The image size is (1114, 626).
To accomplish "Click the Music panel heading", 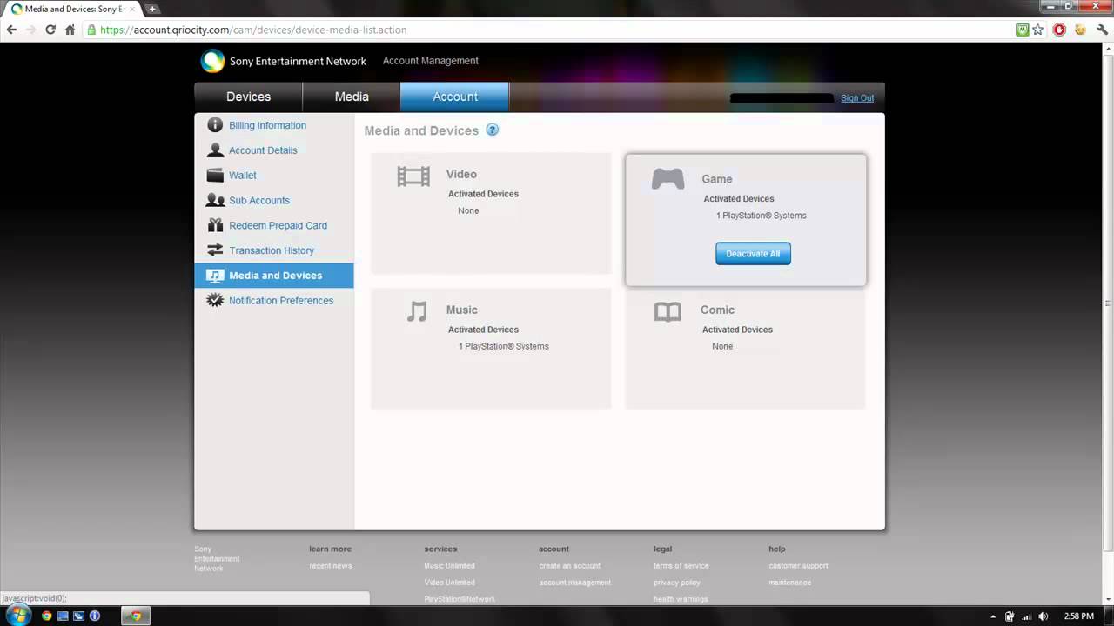I will pyautogui.click(x=461, y=310).
